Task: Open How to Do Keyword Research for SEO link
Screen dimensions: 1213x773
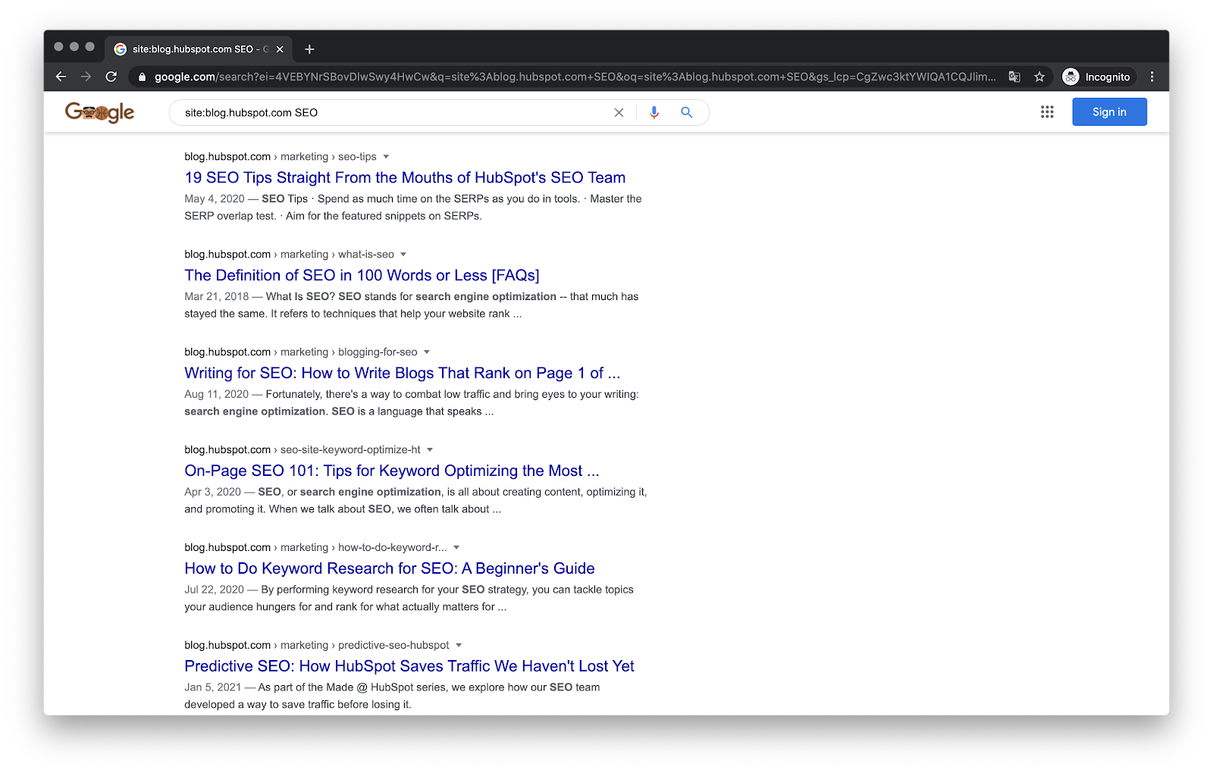Action: pyautogui.click(x=390, y=568)
